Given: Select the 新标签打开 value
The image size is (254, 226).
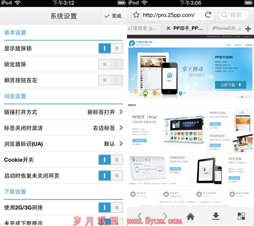Looking at the screenshot, I should click(101, 112).
